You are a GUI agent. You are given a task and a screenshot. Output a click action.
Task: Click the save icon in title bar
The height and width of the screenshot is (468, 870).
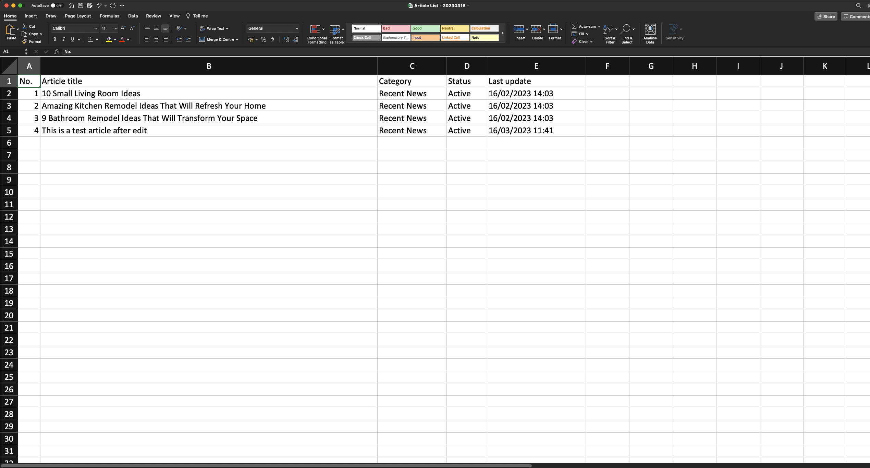pos(81,5)
